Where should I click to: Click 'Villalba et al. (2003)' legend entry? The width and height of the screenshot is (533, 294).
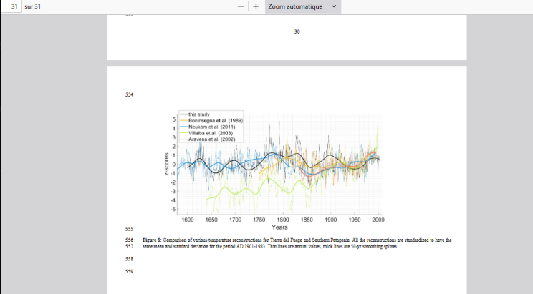click(212, 133)
